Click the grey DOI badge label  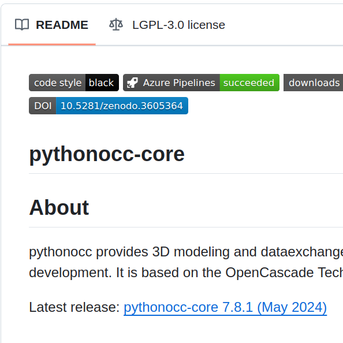click(43, 106)
